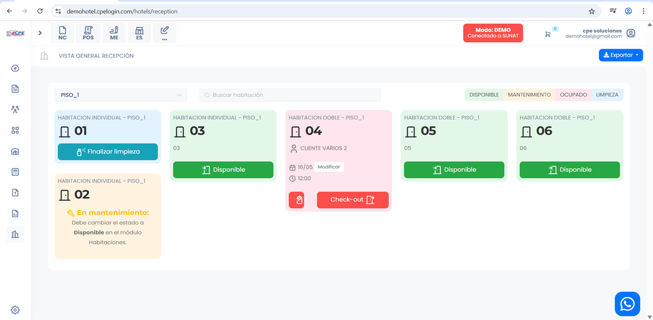Filter rooms by OCUPADO status
Screen dimensions: 653x320
tap(573, 95)
